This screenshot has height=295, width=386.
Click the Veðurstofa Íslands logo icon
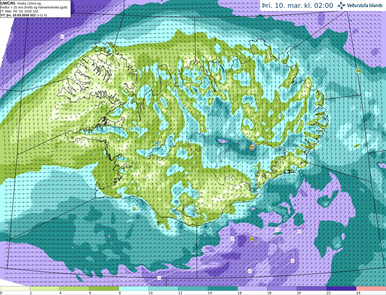[x=341, y=5]
